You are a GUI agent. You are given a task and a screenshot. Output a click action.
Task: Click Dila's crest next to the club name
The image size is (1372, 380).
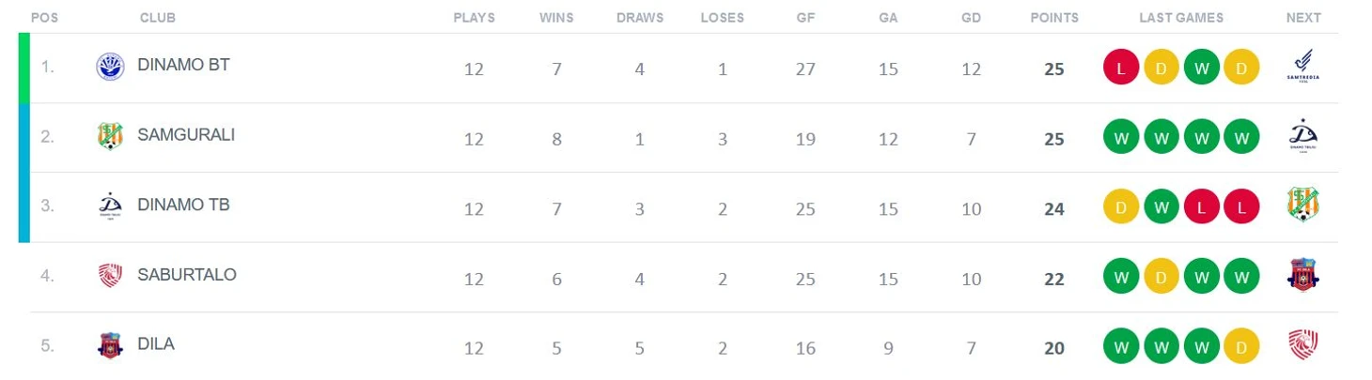click(110, 345)
